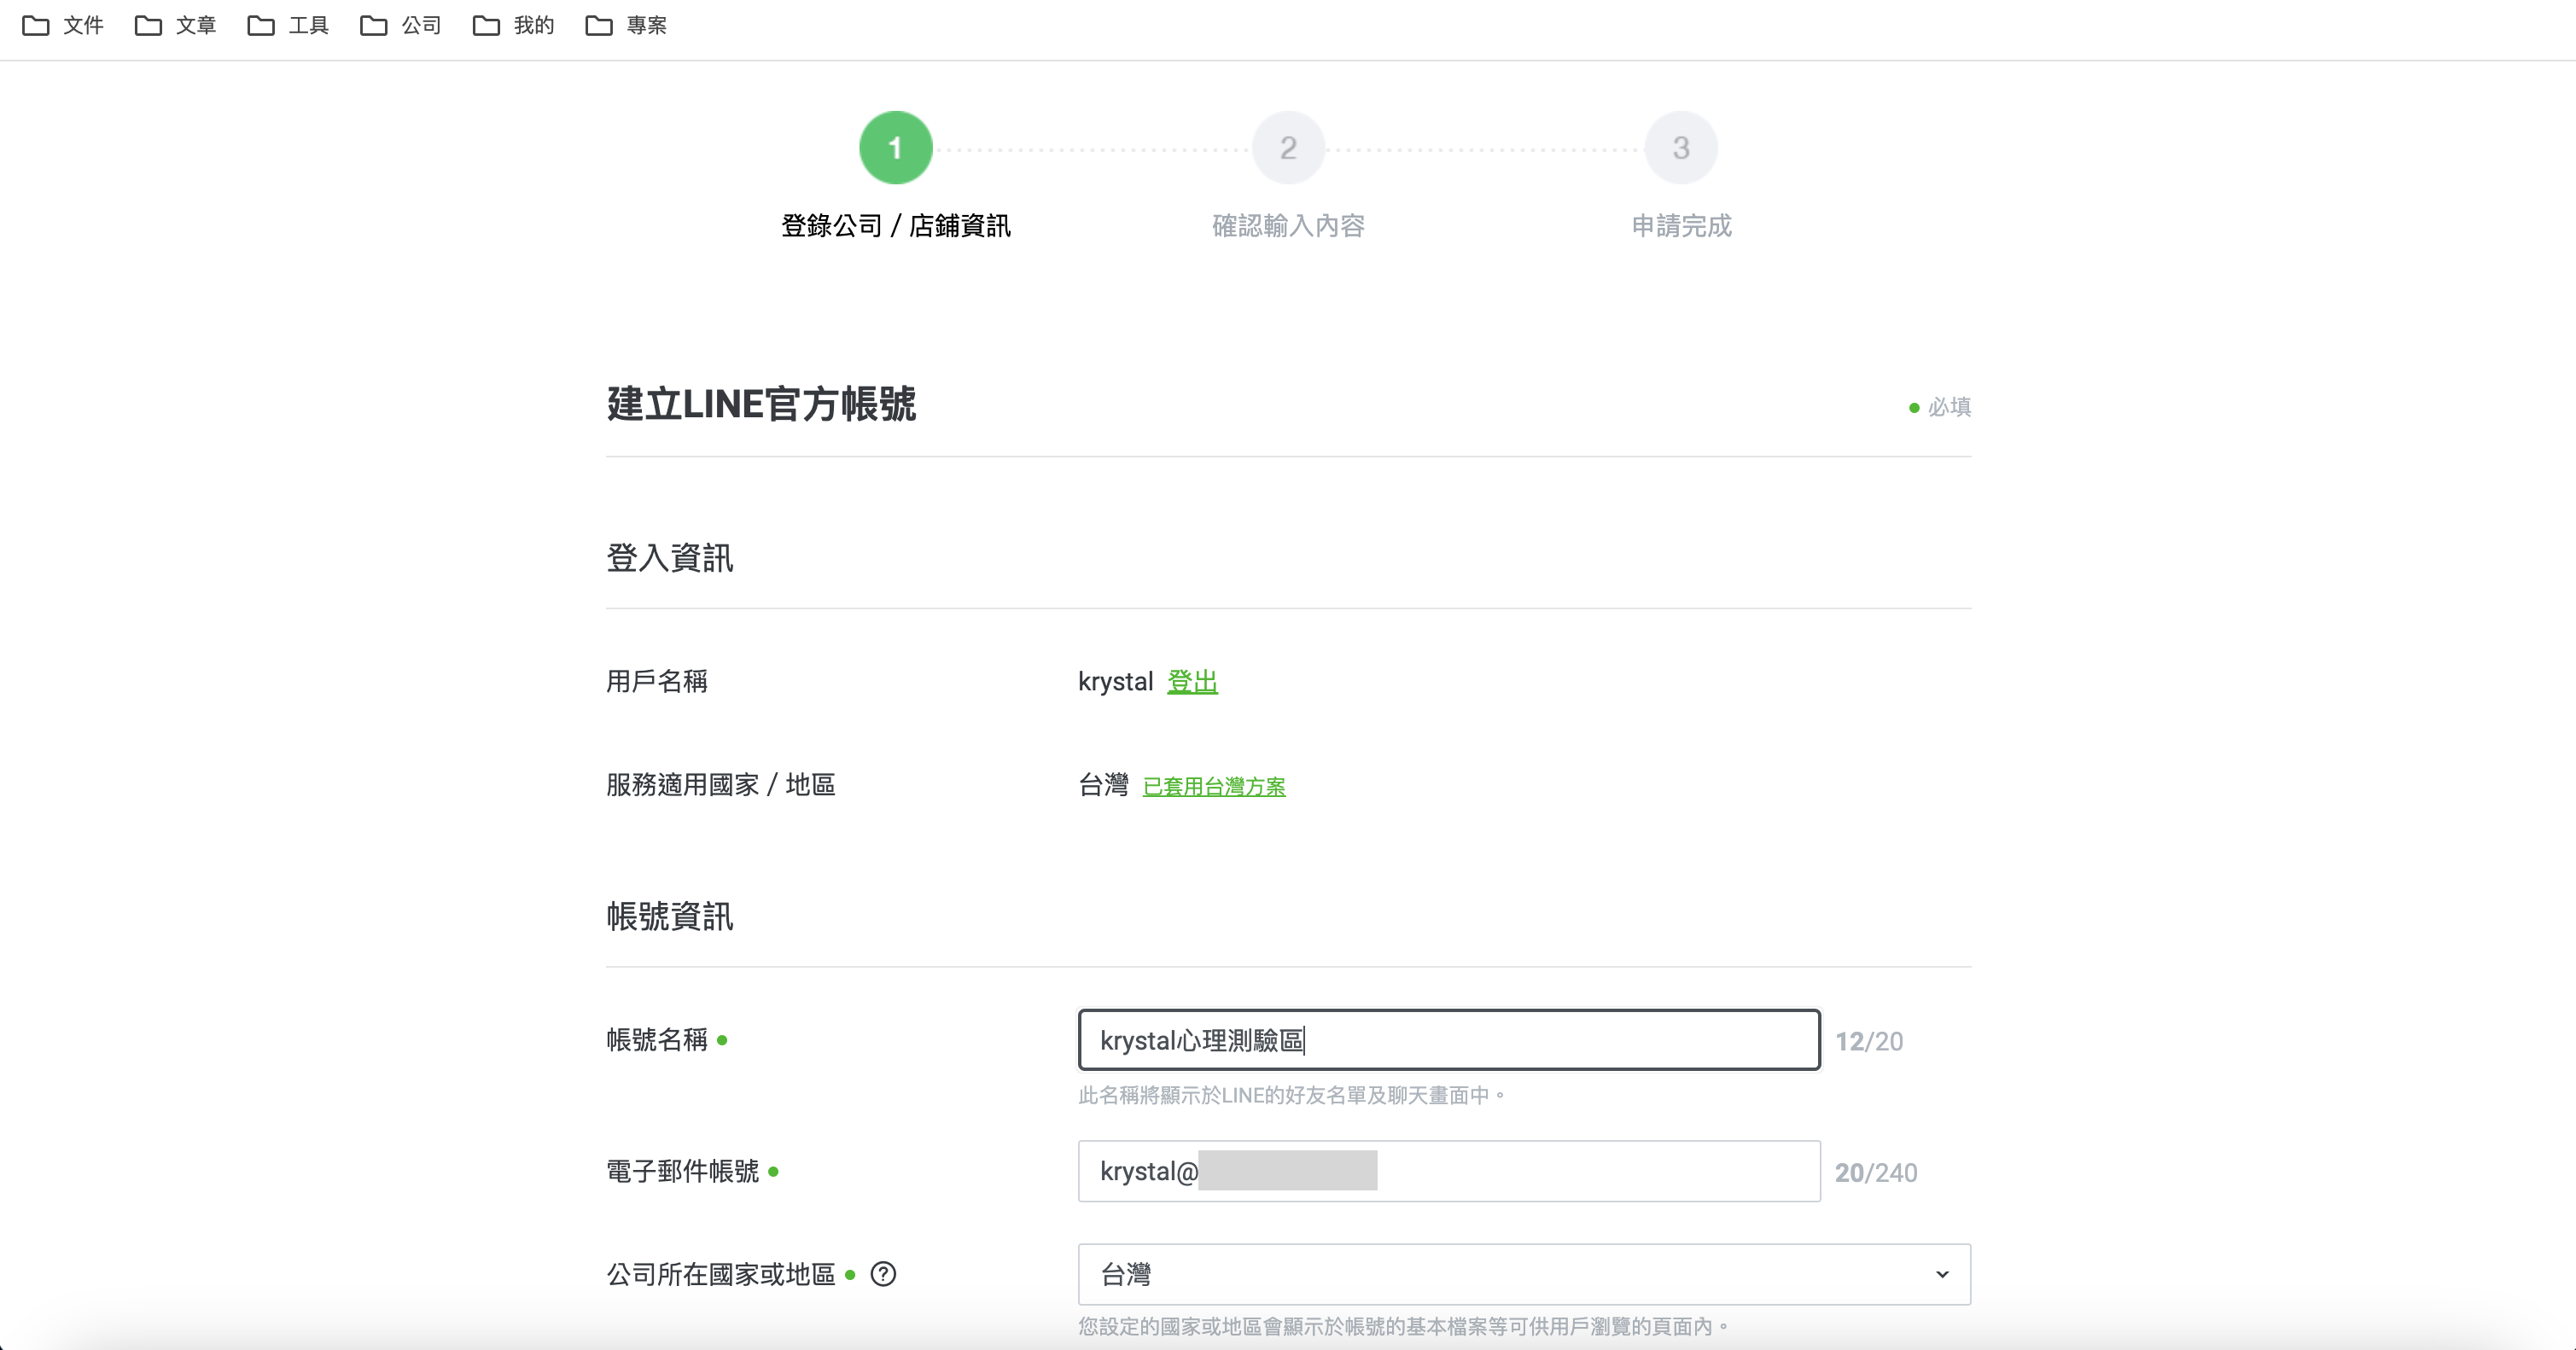Click the 登入資訊 section heading
Screen dimensions: 2576x1350
[670, 558]
